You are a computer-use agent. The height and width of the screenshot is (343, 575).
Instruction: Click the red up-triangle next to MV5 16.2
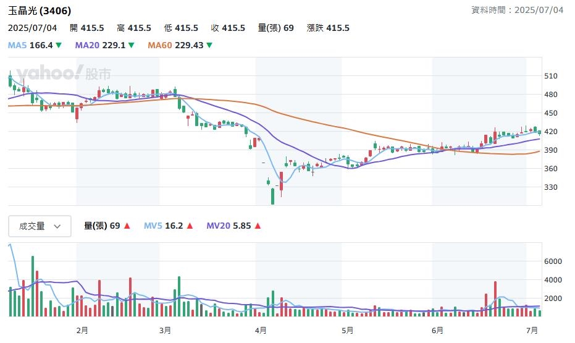pyautogui.click(x=190, y=226)
